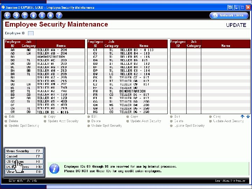Click the blue info icon beside the reserved IDs message
This screenshot has width=252, height=189.
click(54, 169)
